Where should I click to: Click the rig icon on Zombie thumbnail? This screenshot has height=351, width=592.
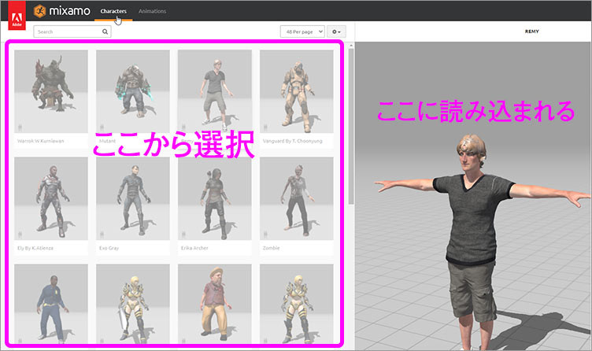click(265, 235)
